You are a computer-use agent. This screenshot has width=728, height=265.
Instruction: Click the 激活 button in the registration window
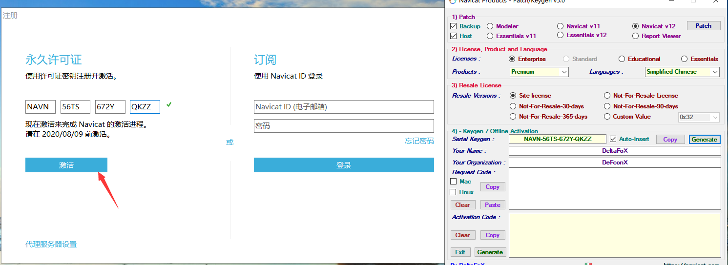click(66, 165)
